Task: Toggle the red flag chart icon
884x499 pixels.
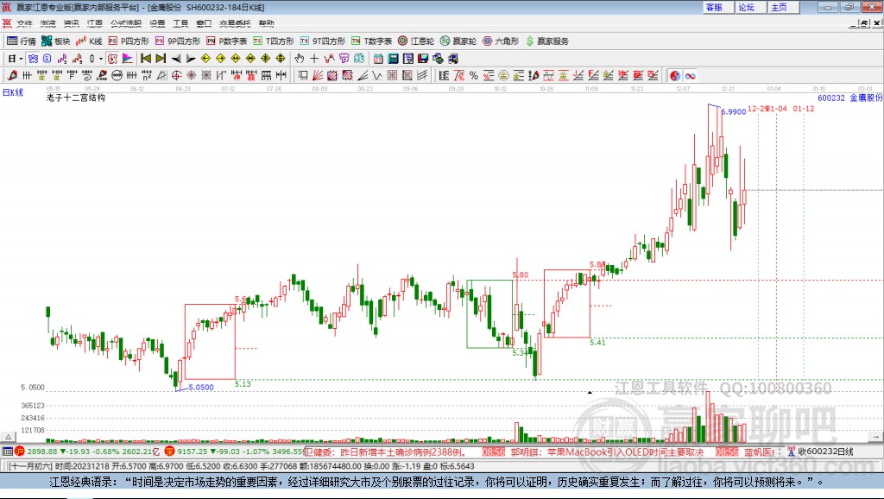Action: [x=128, y=59]
